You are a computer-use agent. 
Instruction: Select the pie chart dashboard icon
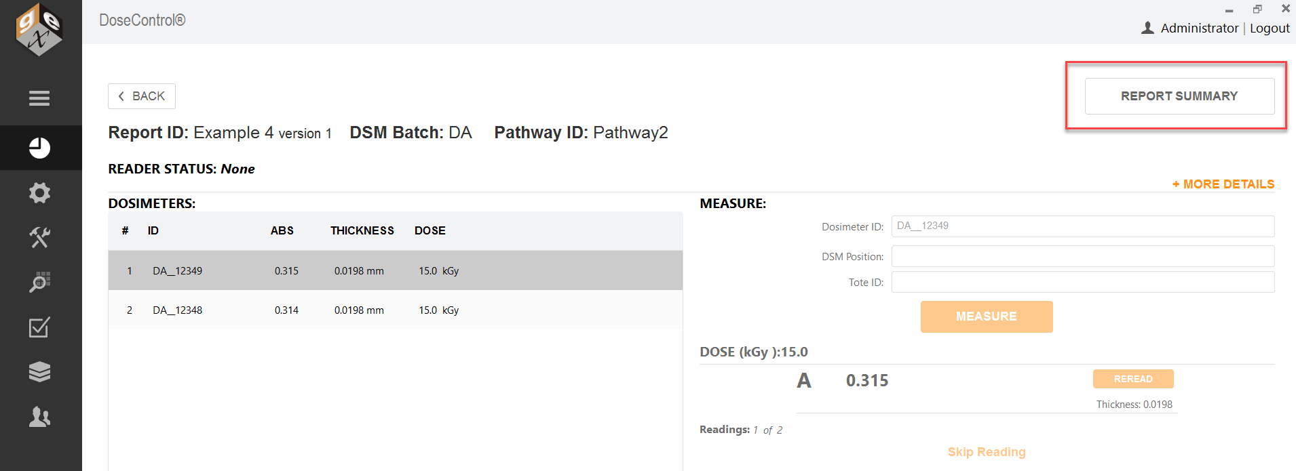click(39, 148)
